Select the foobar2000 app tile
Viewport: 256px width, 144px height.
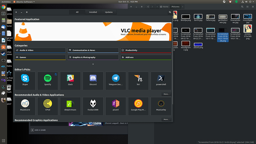(x=93, y=105)
